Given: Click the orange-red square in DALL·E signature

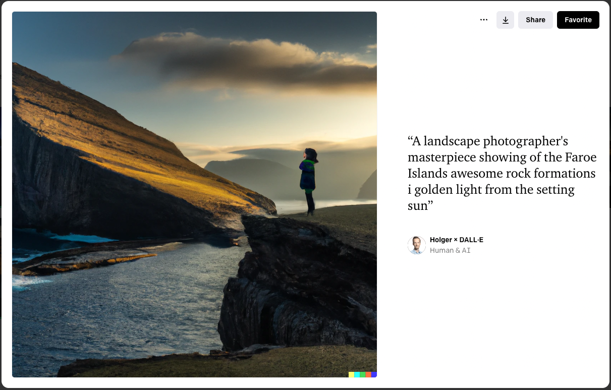Looking at the screenshot, I should coord(368,374).
